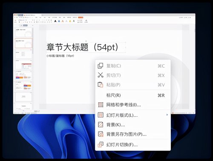Click the scissors cut icon

101,75
